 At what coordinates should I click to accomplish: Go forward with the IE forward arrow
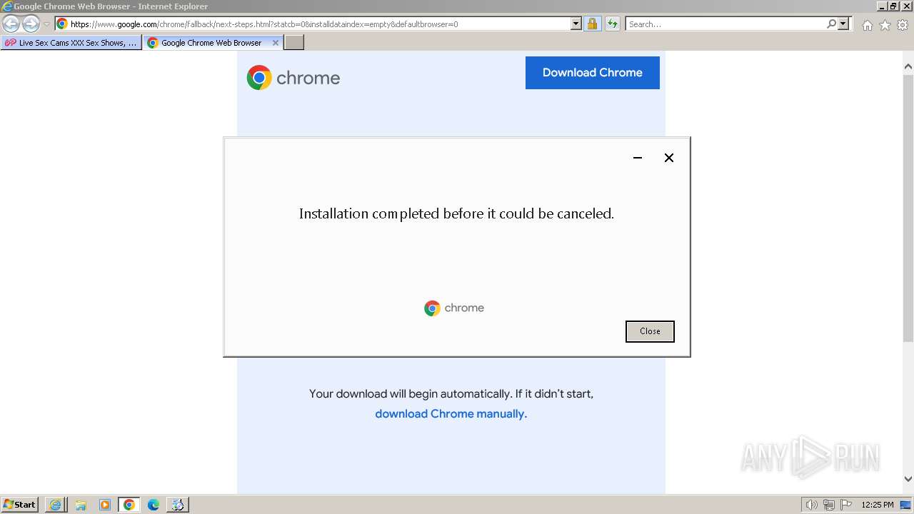tap(31, 24)
